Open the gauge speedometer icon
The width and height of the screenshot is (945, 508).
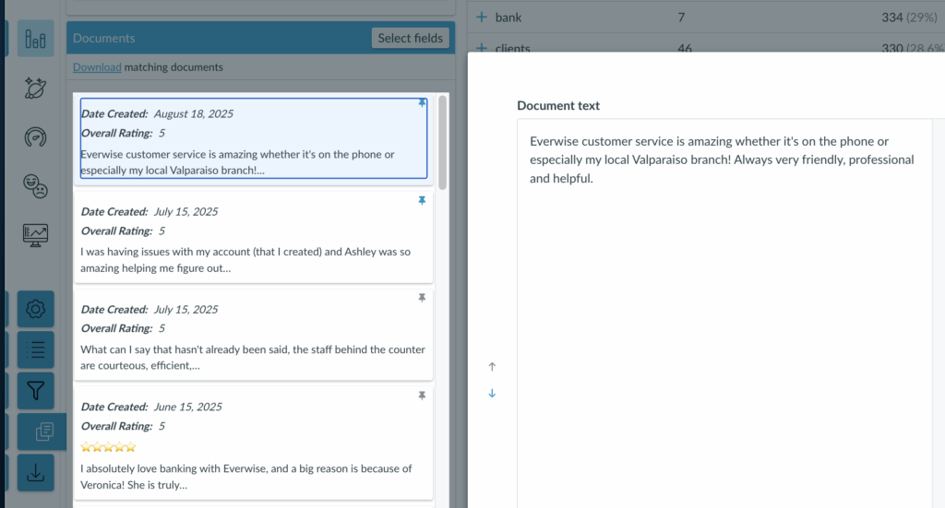[36, 137]
